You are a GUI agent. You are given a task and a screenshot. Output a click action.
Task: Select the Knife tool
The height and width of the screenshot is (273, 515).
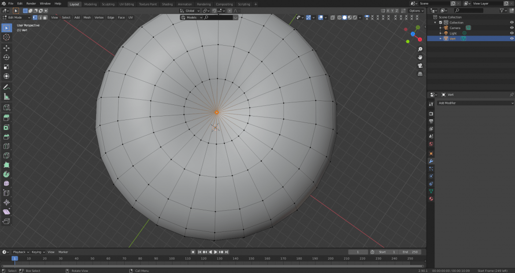[x=7, y=156]
